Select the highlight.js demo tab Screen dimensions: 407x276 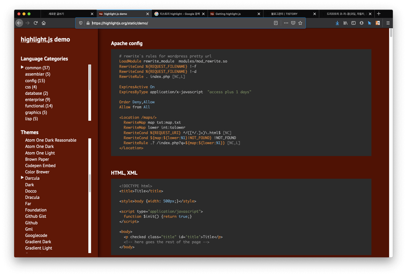124,14
